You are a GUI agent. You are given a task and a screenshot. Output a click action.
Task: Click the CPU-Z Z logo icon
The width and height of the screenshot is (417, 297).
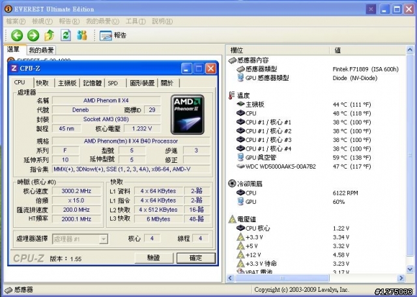(x=14, y=68)
